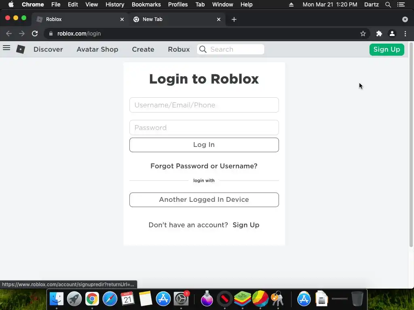Open the tab search dropdown arrow
Viewport: 414px width, 310px height.
point(405,19)
